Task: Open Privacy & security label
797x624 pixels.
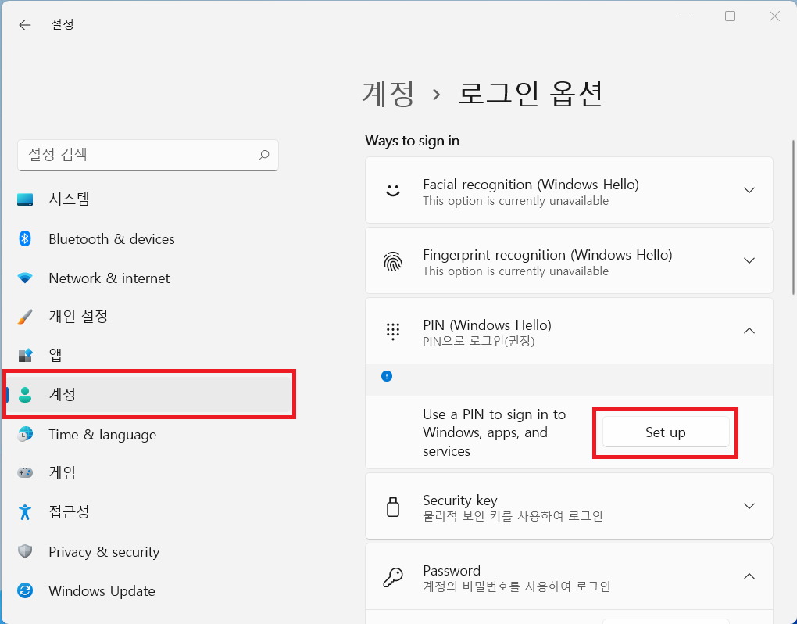Action: coord(104,552)
